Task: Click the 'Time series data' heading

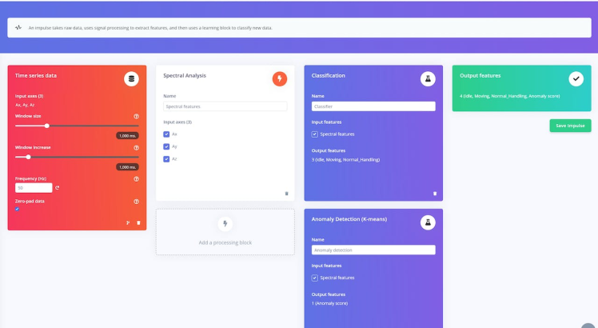Action: [x=36, y=76]
